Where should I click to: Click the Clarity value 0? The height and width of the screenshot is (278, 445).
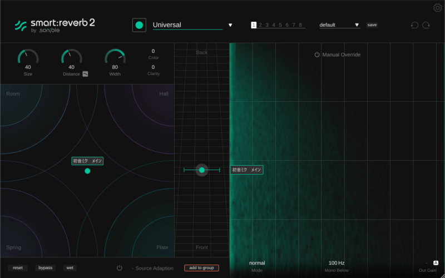point(154,67)
